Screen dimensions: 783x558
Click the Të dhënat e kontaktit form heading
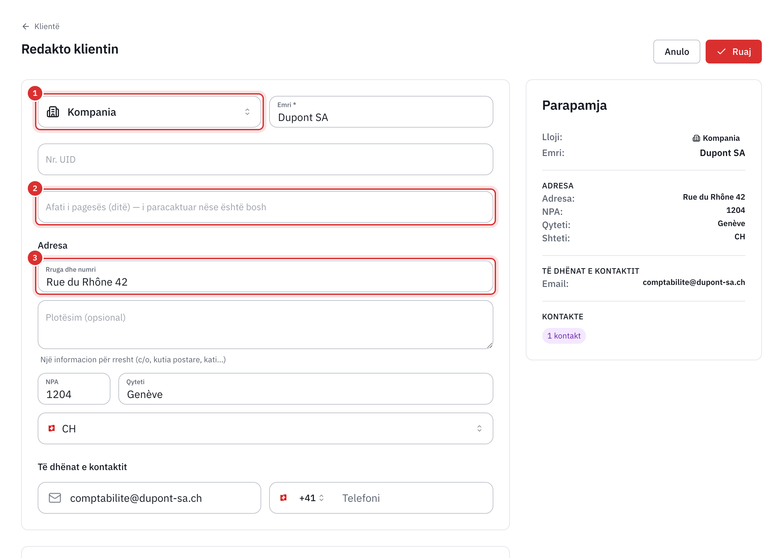82,467
